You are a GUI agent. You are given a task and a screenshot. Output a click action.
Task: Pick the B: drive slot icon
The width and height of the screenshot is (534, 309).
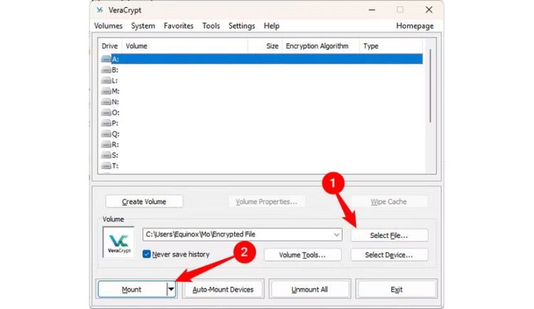pyautogui.click(x=106, y=70)
